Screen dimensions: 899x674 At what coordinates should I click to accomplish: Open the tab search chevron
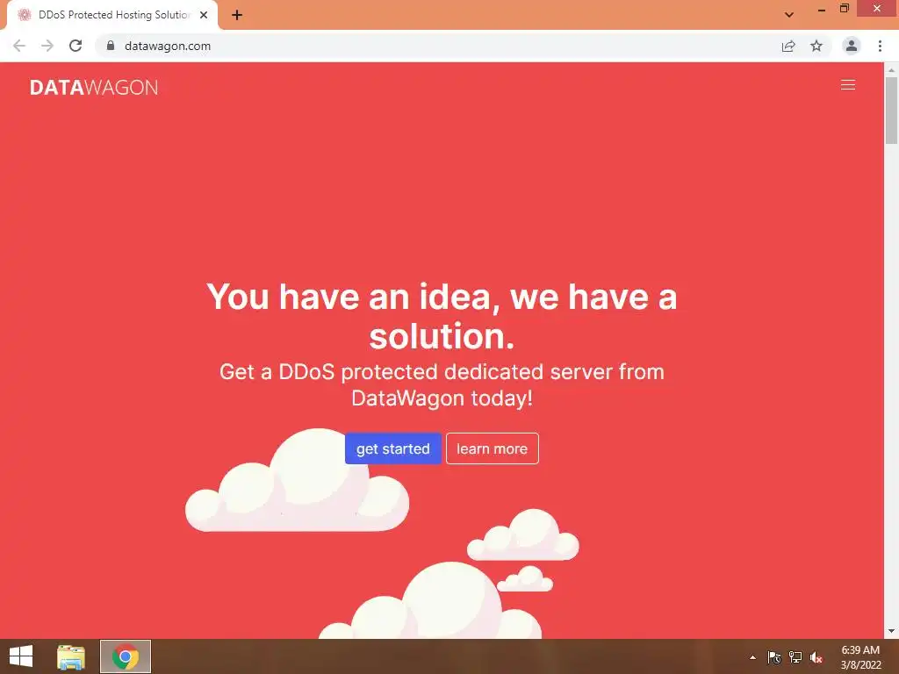pos(789,15)
